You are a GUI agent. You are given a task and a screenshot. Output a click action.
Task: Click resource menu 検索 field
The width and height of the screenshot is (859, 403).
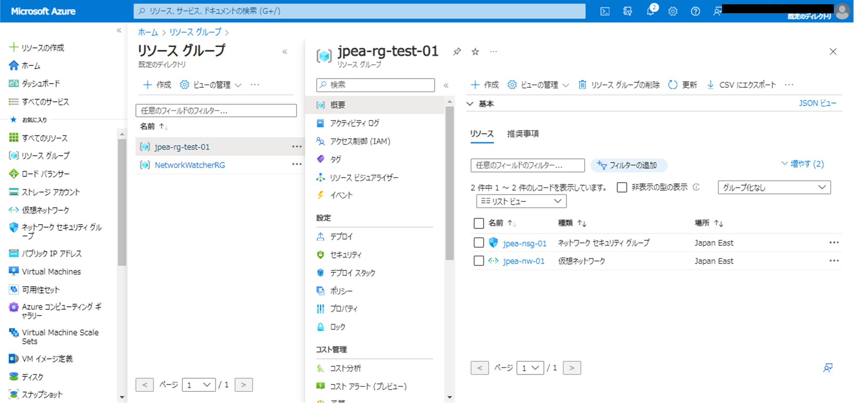click(376, 85)
